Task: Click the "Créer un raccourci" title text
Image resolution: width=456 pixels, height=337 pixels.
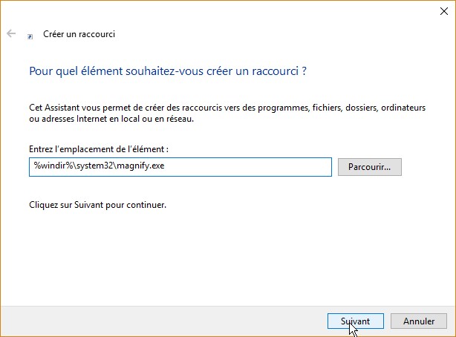Action: [80, 34]
